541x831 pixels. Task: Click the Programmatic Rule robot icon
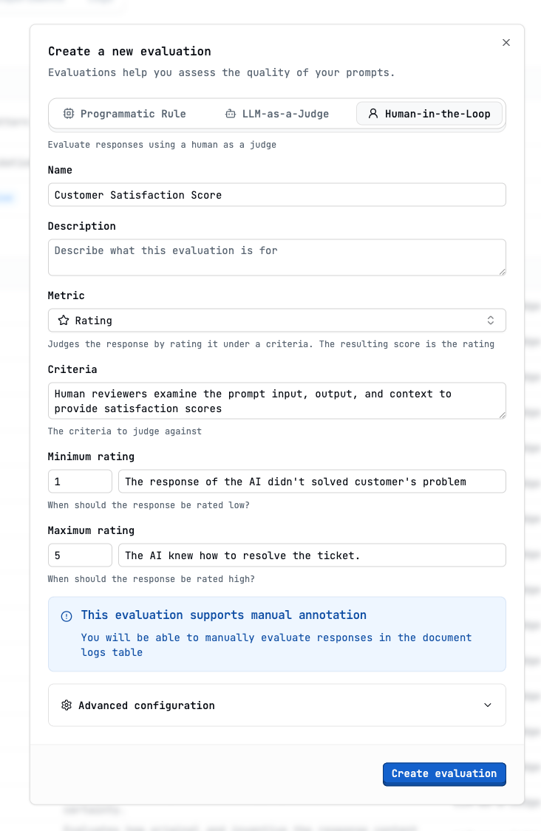69,114
